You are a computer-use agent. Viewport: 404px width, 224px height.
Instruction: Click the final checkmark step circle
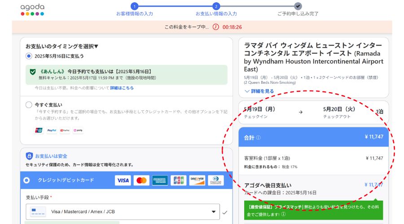(298, 6)
